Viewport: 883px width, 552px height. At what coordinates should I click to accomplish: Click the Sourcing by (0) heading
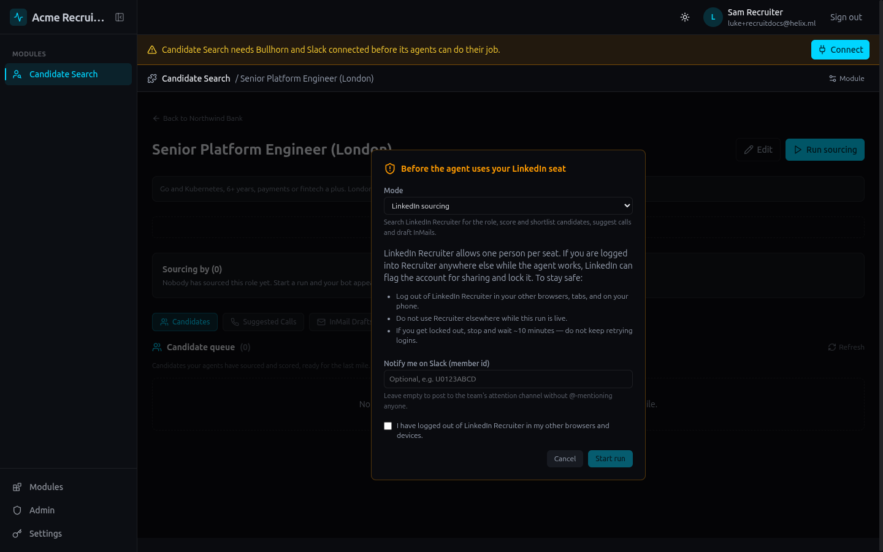(x=192, y=269)
